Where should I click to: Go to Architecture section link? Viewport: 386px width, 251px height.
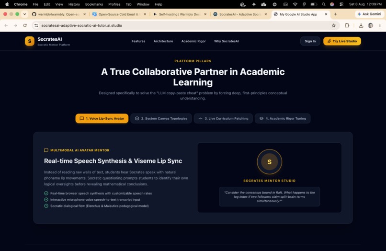[x=163, y=41]
